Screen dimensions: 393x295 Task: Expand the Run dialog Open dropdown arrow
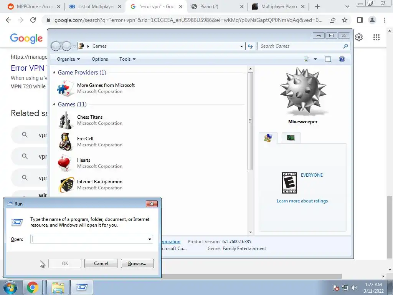coord(150,239)
